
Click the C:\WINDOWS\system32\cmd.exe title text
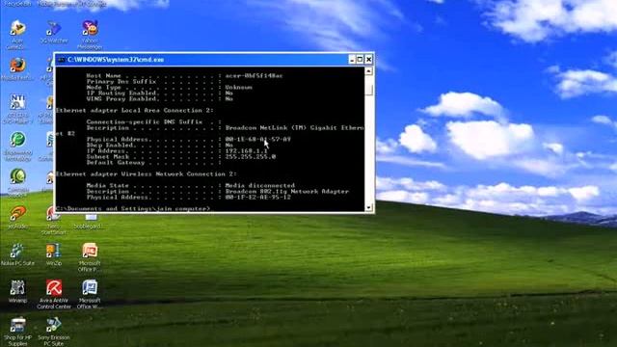pos(116,60)
